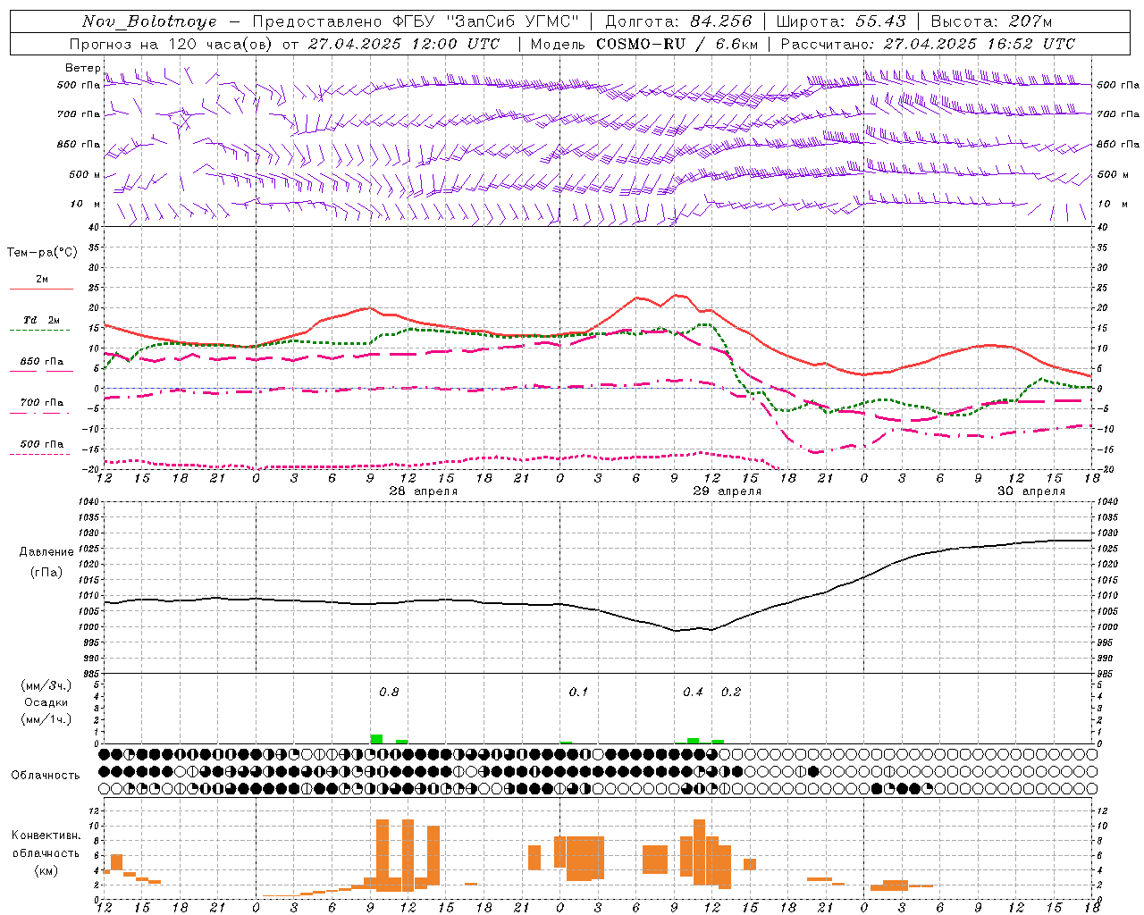Click the "Тем-ра(°C)" temperature panel label
The width and height of the screenshot is (1144, 915).
[42, 253]
